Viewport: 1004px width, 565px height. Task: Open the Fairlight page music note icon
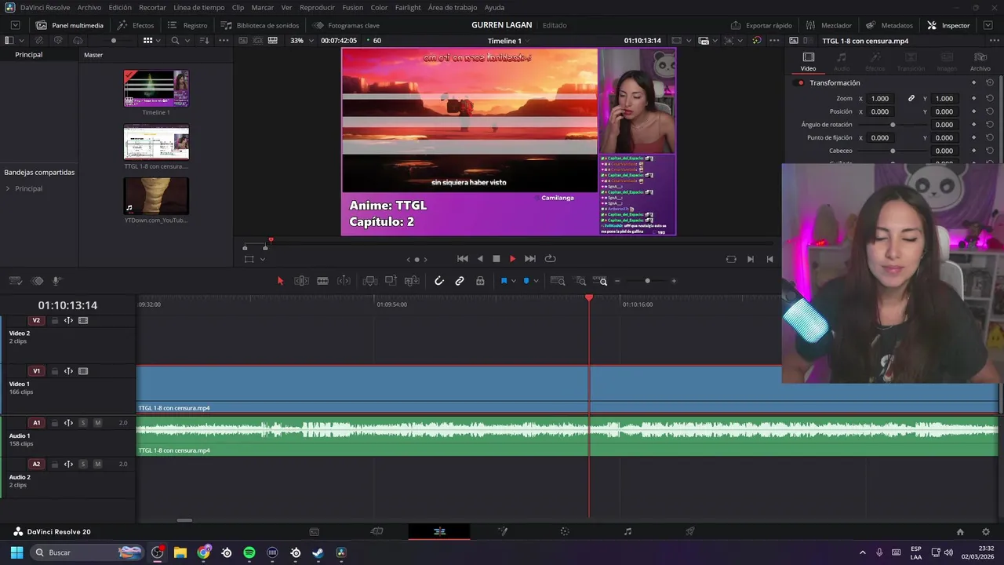click(627, 531)
